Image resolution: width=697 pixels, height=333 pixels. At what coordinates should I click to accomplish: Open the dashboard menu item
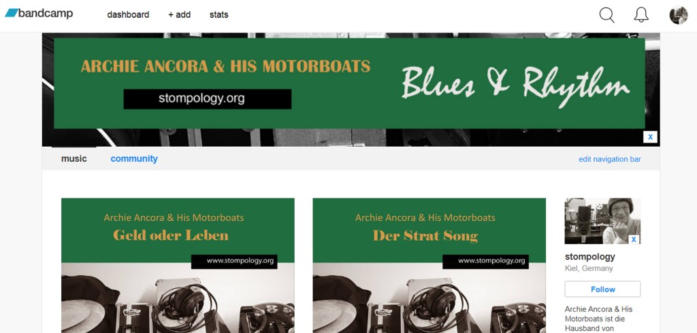pos(128,15)
